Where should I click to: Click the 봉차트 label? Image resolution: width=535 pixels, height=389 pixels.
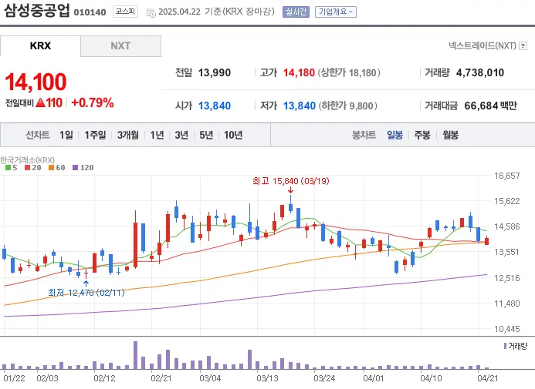tap(364, 135)
